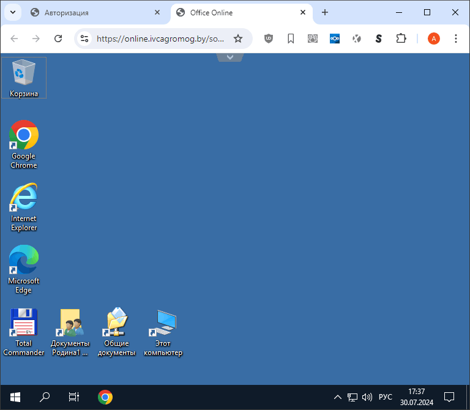Screen dimensions: 470x410
Task: Click the address bar URL field
Action: pos(160,39)
